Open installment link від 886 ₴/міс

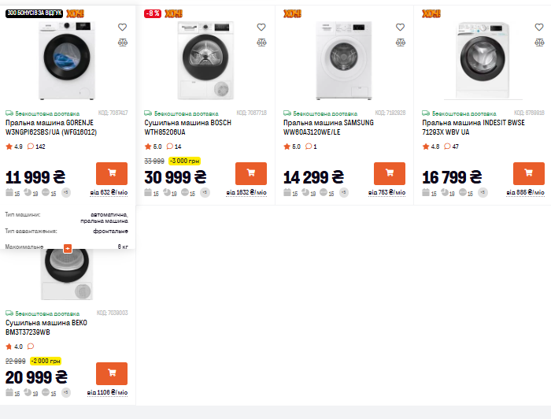click(x=524, y=192)
